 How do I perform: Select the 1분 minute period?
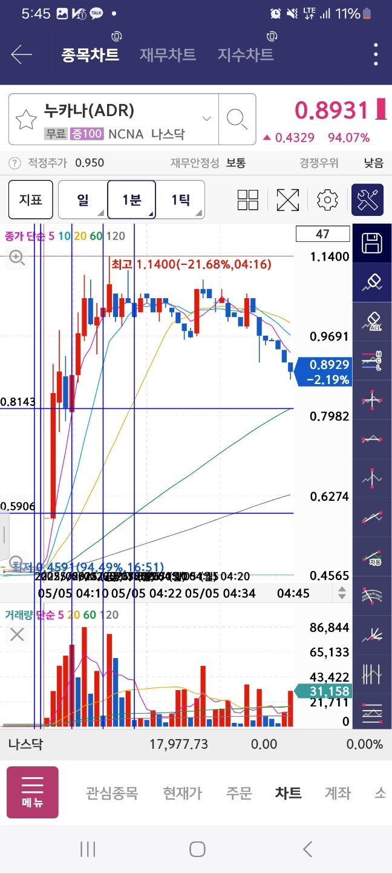132,200
